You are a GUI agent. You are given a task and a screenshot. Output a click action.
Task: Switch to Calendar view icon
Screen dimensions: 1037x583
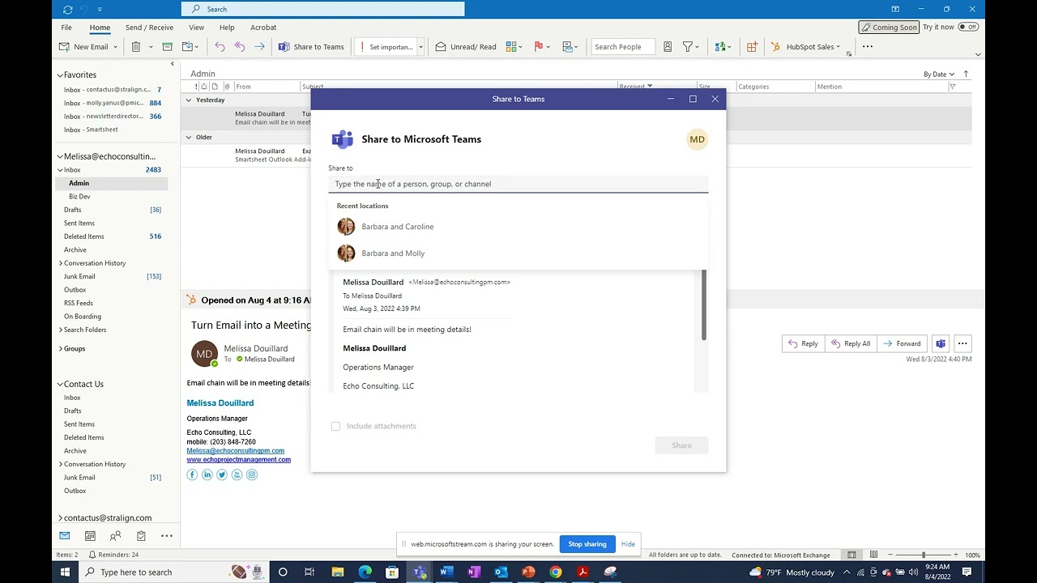point(90,536)
